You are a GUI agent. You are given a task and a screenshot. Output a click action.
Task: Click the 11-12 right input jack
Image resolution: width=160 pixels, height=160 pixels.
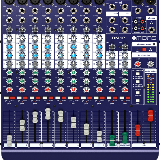pyautogui.click(x=125, y=30)
